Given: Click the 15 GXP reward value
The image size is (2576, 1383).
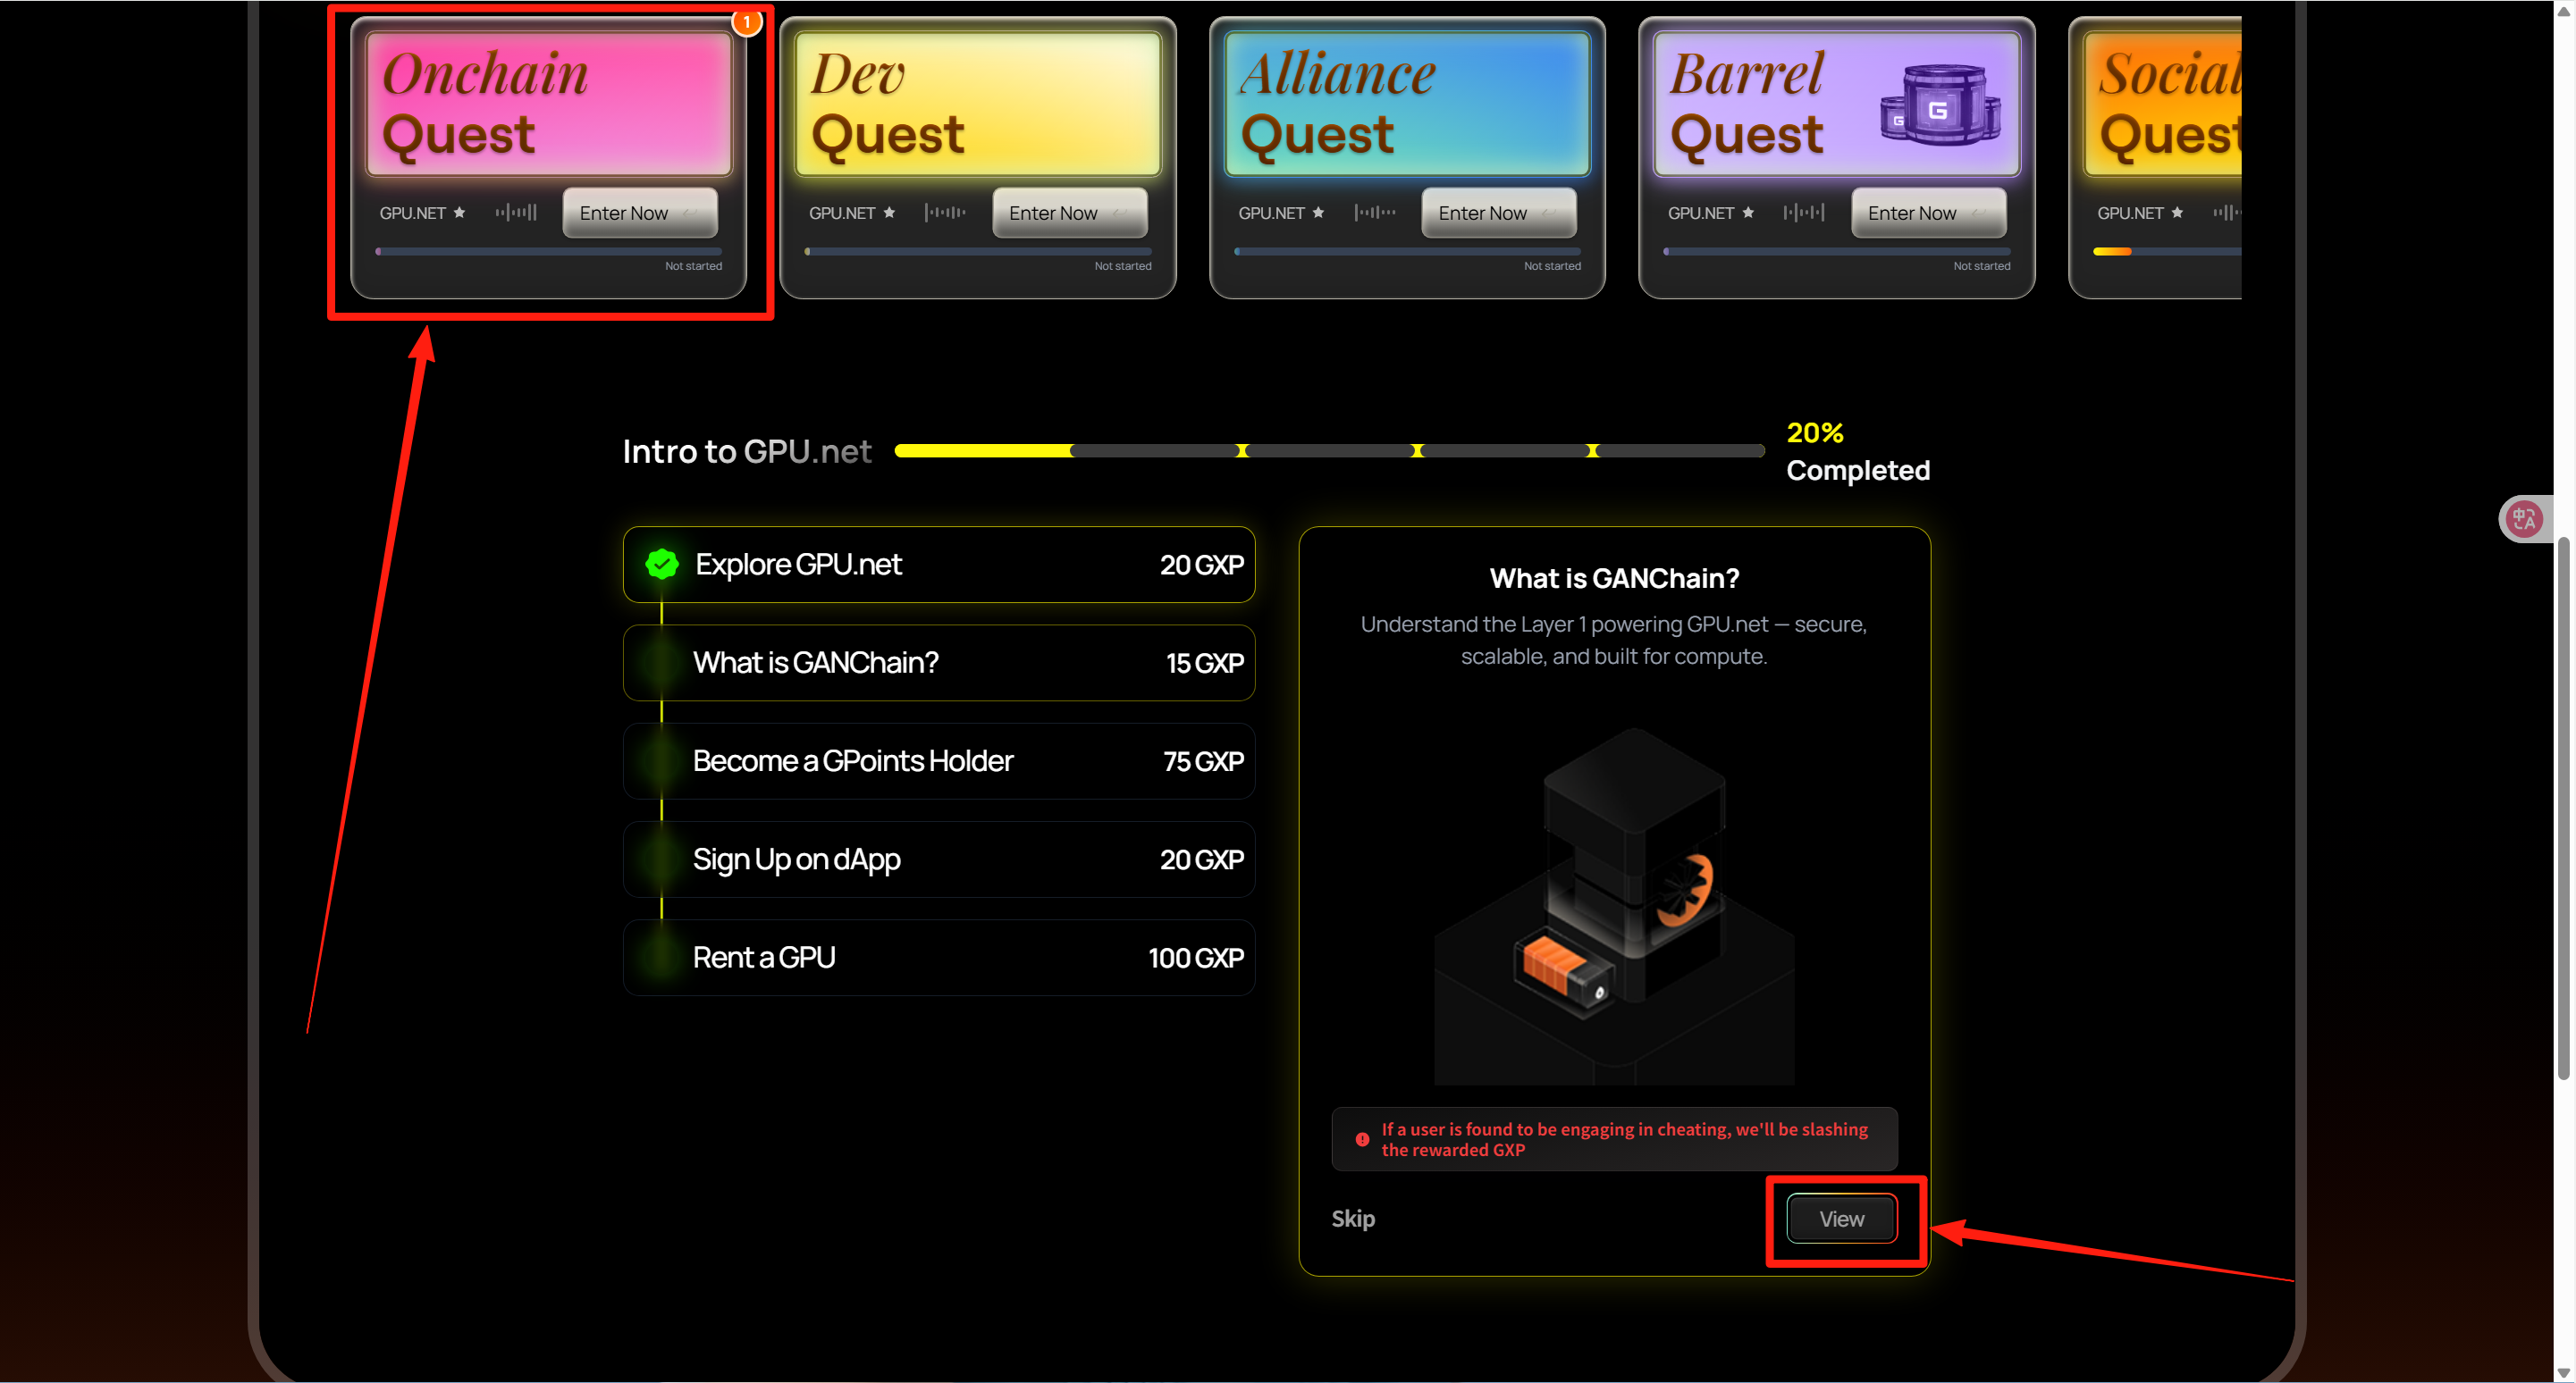Looking at the screenshot, I should point(1205,664).
